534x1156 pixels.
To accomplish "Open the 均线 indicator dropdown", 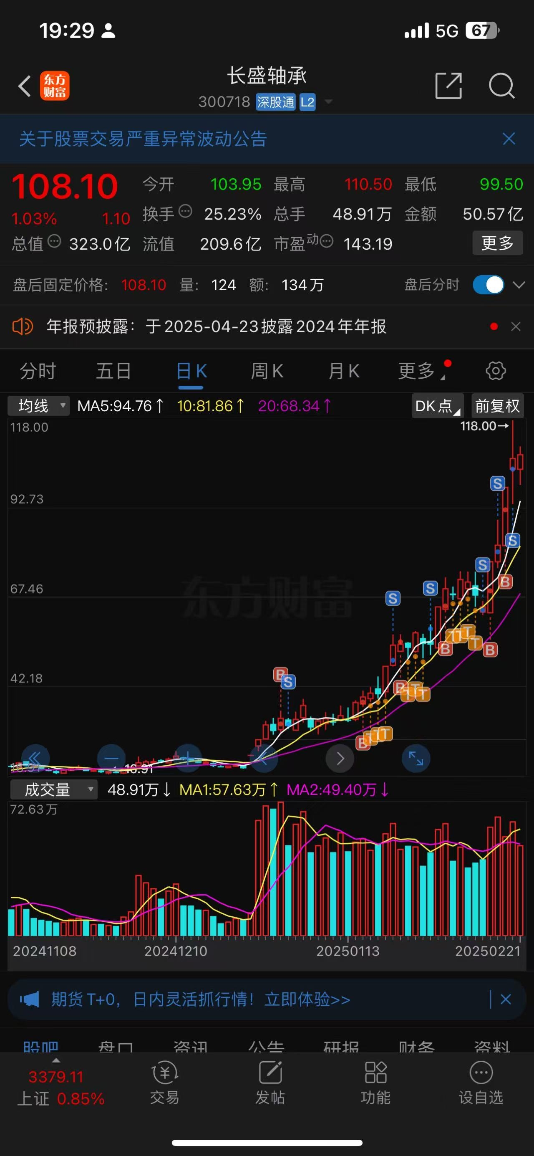I will tap(38, 406).
